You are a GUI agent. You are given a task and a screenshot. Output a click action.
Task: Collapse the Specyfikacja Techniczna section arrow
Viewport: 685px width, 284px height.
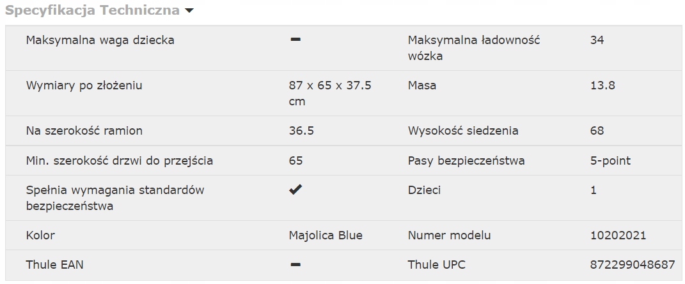188,11
